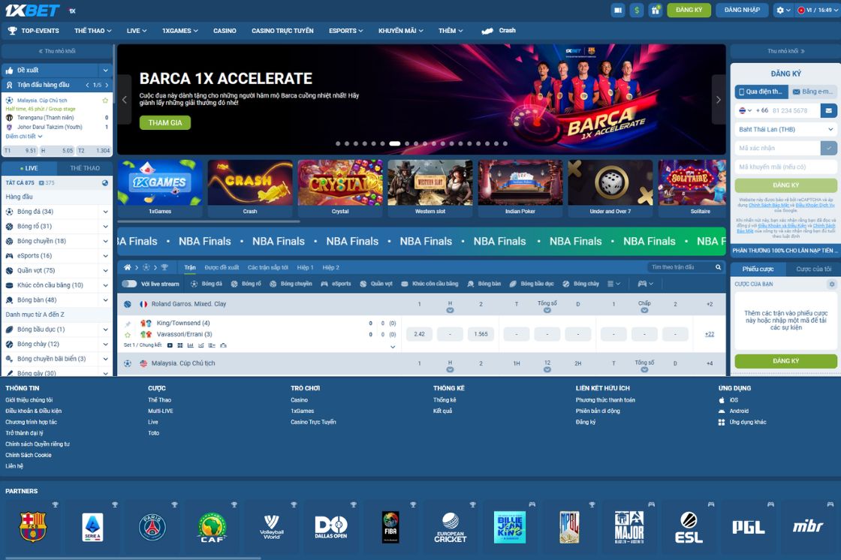Open the Indian Poker game thumbnail
841x560 pixels.
click(520, 188)
